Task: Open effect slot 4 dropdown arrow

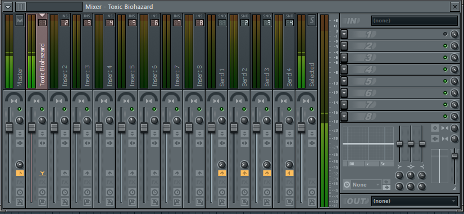Action: [344, 69]
